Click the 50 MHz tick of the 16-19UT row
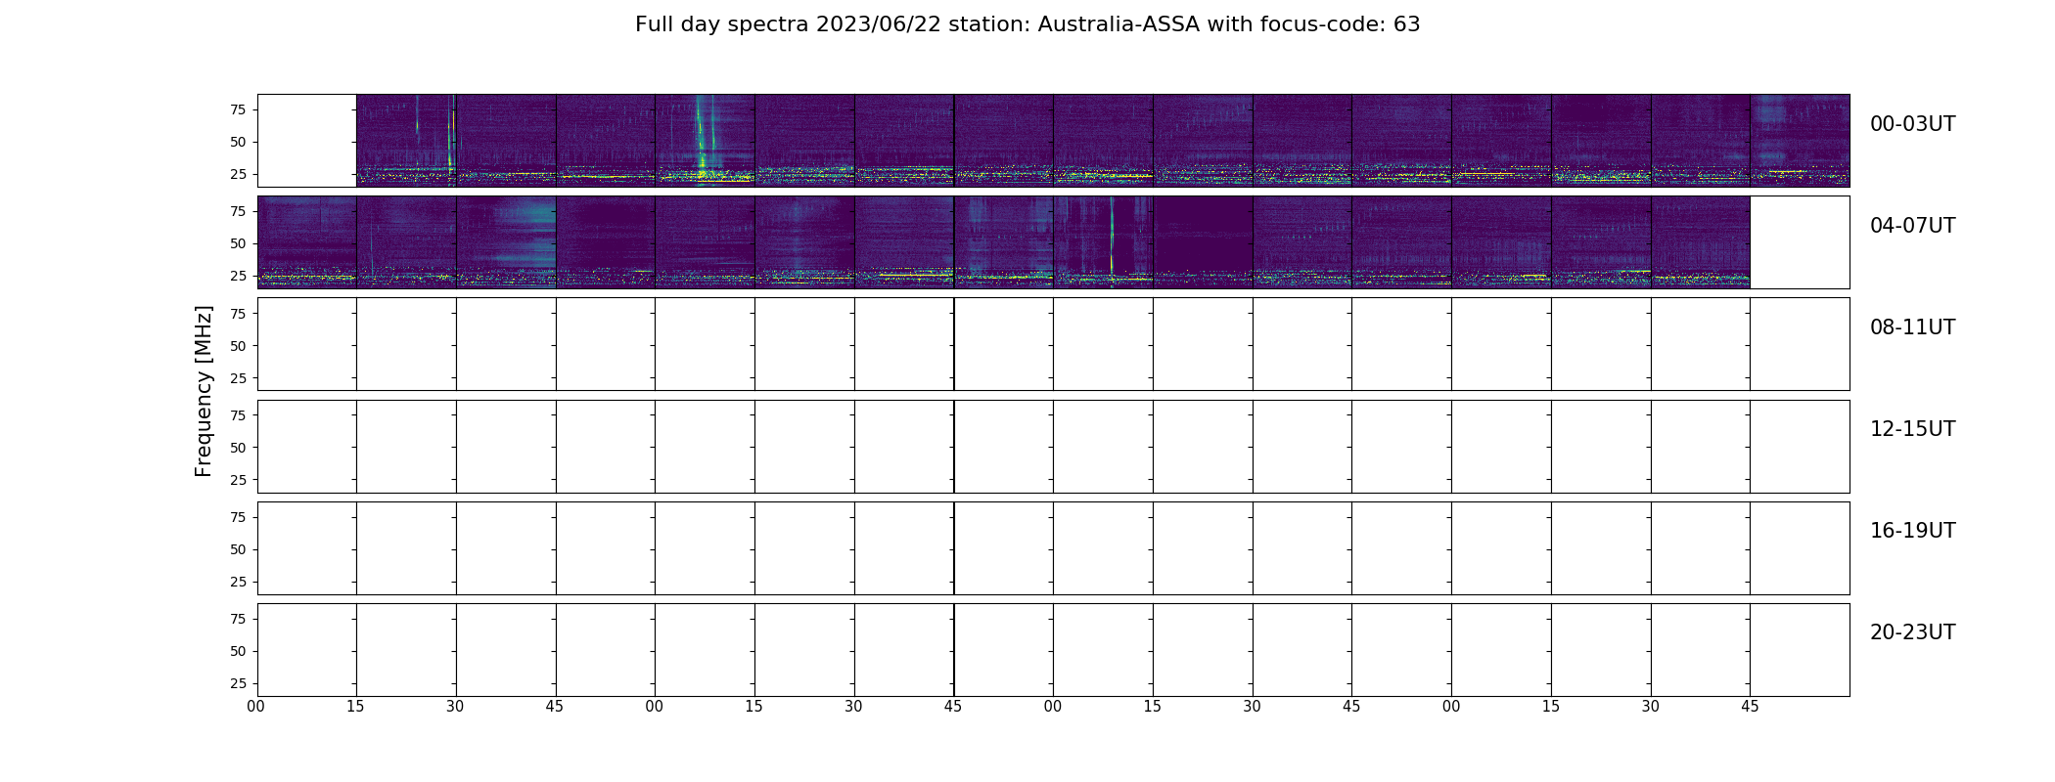 point(238,549)
